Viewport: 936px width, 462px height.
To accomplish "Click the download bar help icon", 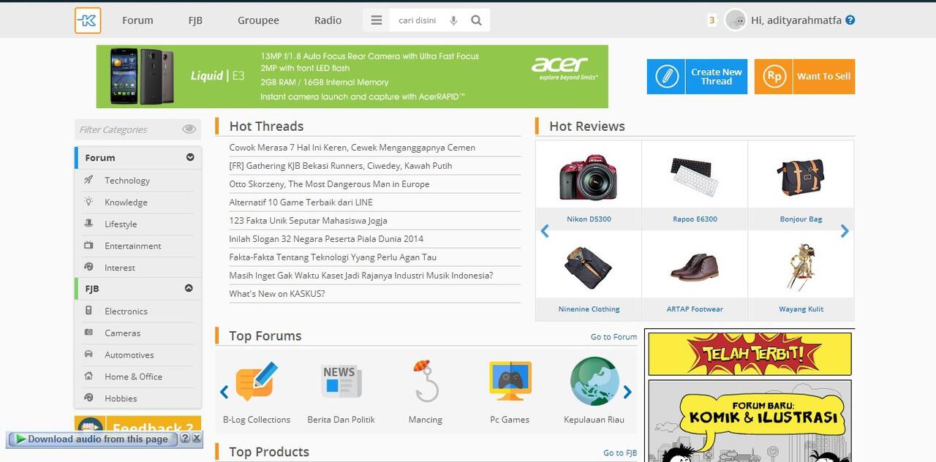I will pyautogui.click(x=185, y=439).
